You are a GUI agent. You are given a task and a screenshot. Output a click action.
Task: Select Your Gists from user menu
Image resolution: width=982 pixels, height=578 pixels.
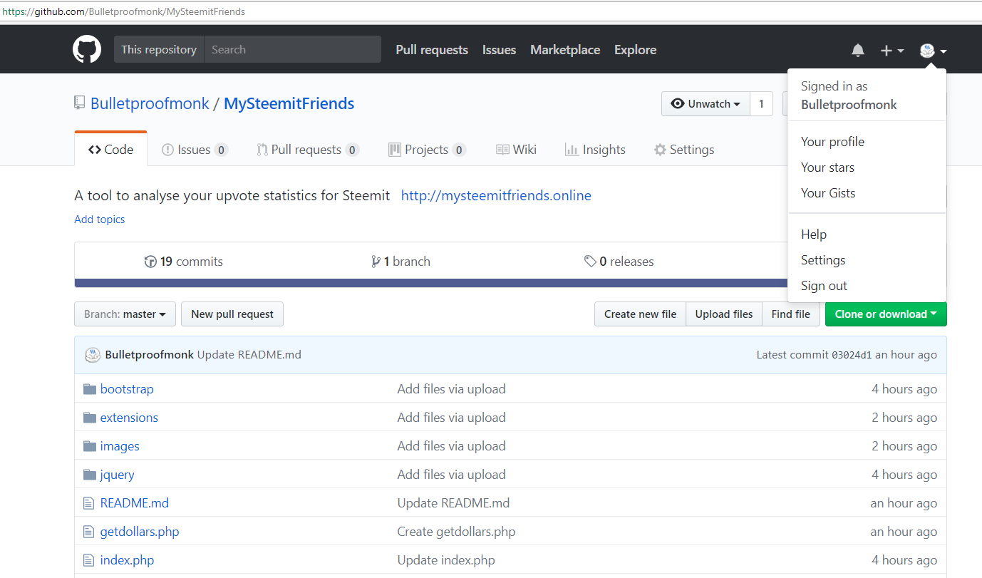click(867, 193)
